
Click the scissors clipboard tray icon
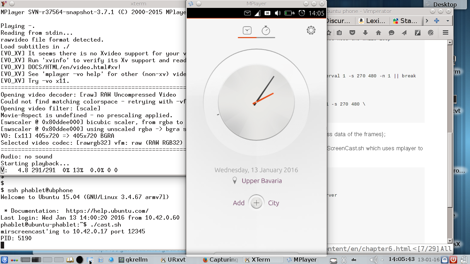344,260
